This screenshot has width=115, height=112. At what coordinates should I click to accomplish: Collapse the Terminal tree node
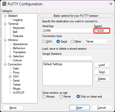click(5, 24)
